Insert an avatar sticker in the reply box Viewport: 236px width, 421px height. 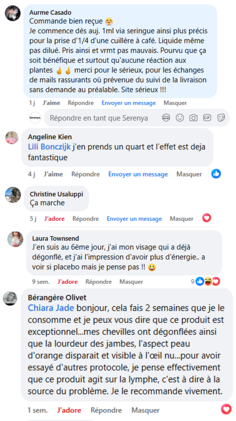click(x=166, y=118)
